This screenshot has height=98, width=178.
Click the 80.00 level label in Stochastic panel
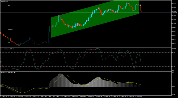click(173, 53)
